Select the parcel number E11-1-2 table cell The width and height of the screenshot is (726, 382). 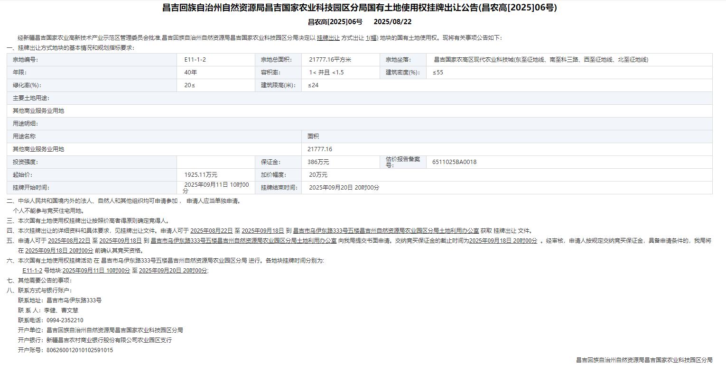click(x=195, y=60)
